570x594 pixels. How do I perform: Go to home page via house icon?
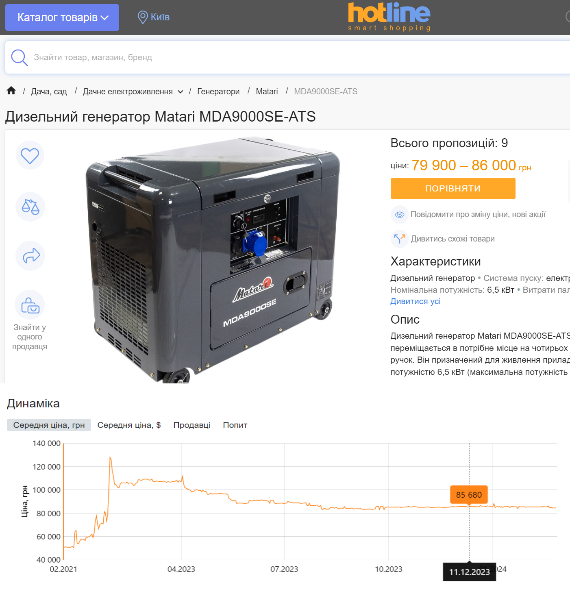[x=11, y=91]
